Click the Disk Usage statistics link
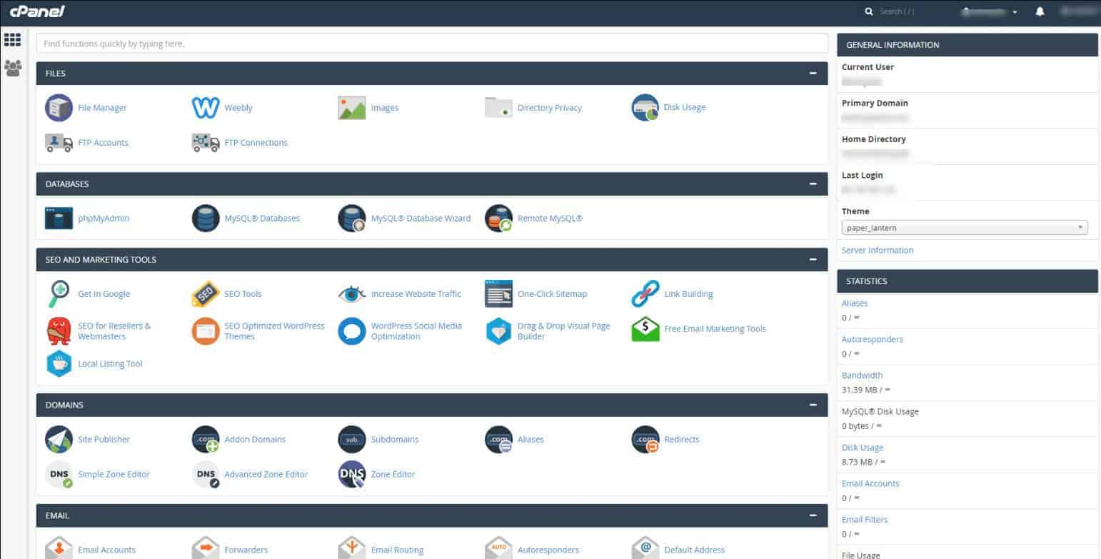The width and height of the screenshot is (1101, 559). tap(863, 448)
